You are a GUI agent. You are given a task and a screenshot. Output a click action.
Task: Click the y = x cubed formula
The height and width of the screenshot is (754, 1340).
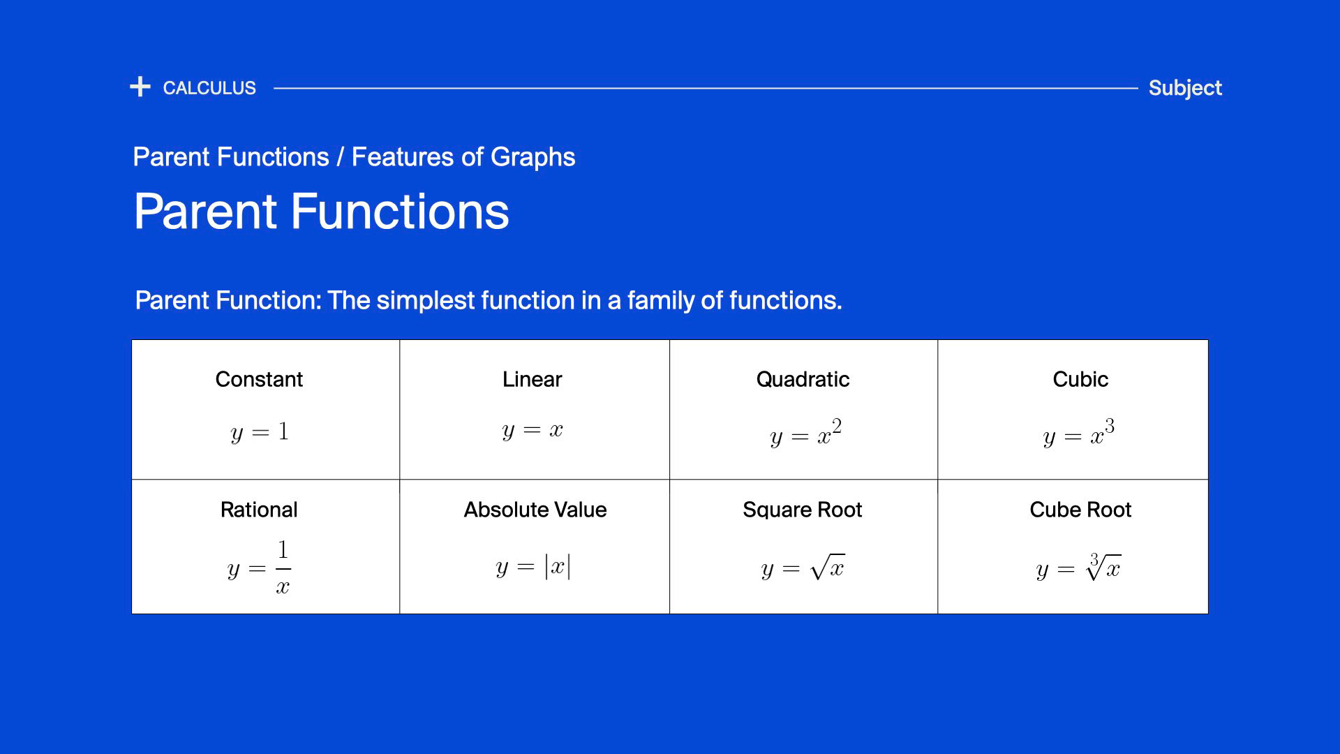coord(1079,433)
